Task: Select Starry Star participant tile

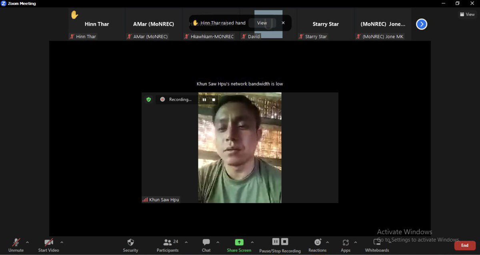Action: click(x=326, y=24)
